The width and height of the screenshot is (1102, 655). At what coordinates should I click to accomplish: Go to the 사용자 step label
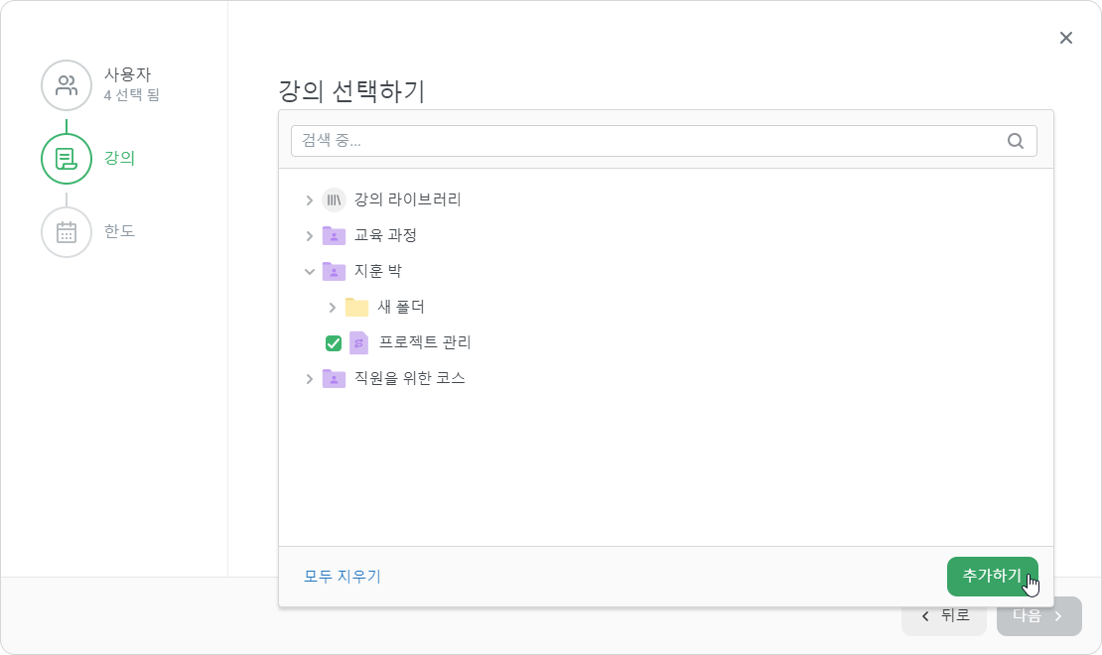click(x=128, y=74)
